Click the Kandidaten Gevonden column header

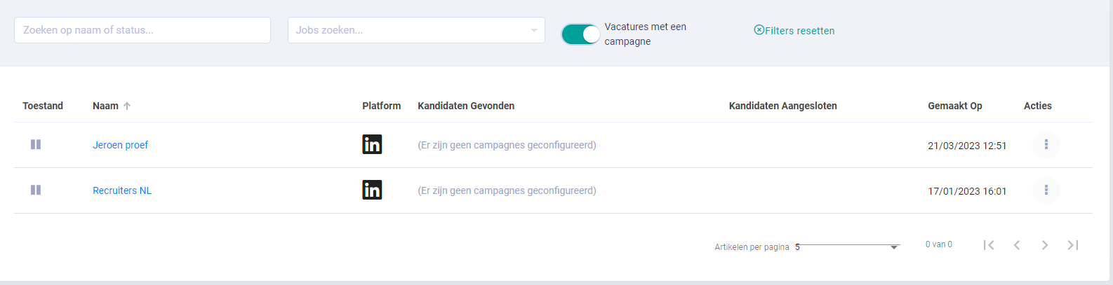pos(466,106)
